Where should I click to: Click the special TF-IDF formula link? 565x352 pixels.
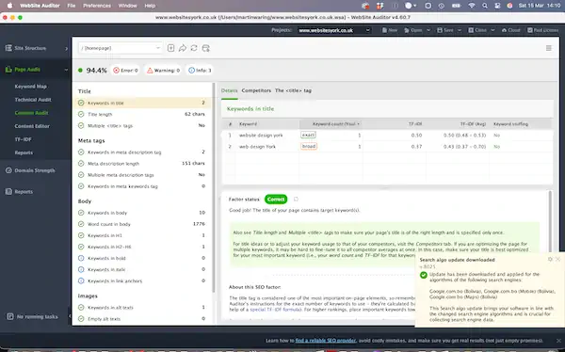pyautogui.click(x=275, y=310)
